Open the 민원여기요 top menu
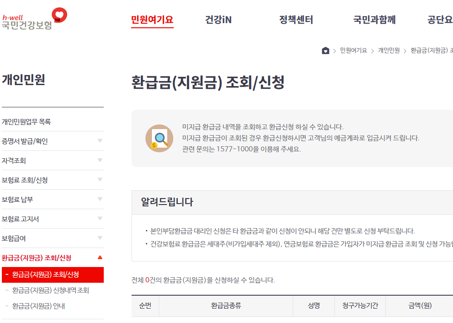Viewport: 453px width, 323px height. 152,19
